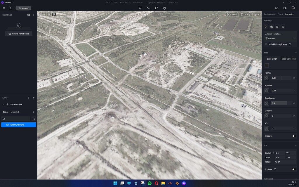299x187 pixels.
Task: Click the Create New Scene button
Action: [x=18, y=34]
